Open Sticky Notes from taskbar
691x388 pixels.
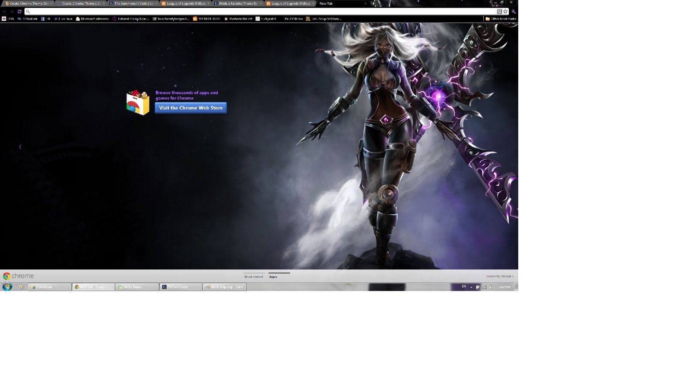click(137, 287)
